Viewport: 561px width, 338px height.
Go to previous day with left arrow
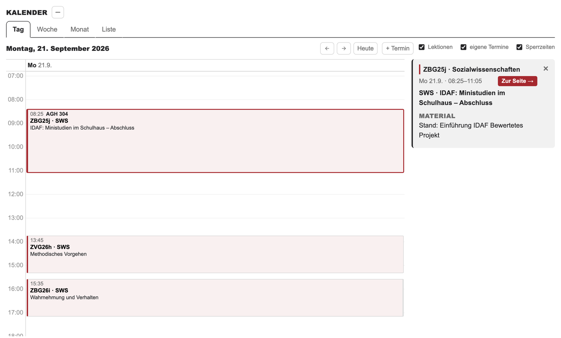tap(327, 48)
